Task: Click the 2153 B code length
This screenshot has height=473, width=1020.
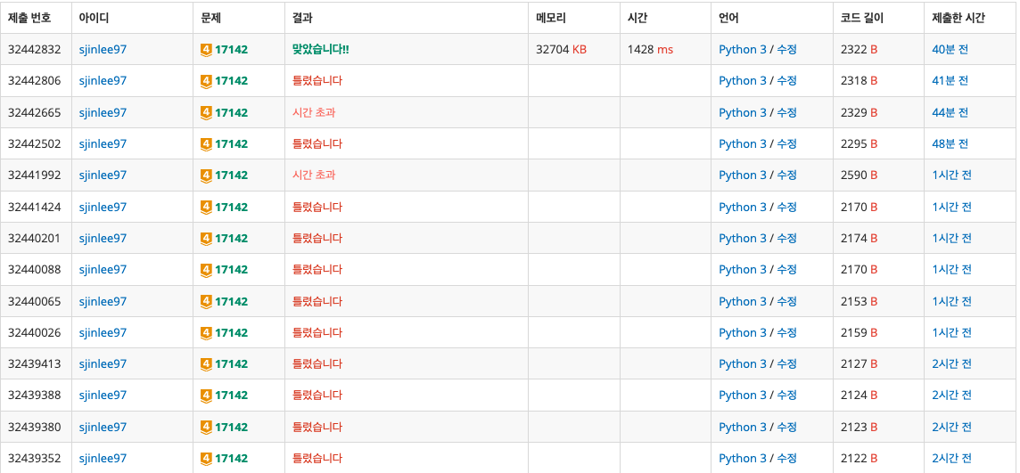Action: pyautogui.click(x=859, y=301)
